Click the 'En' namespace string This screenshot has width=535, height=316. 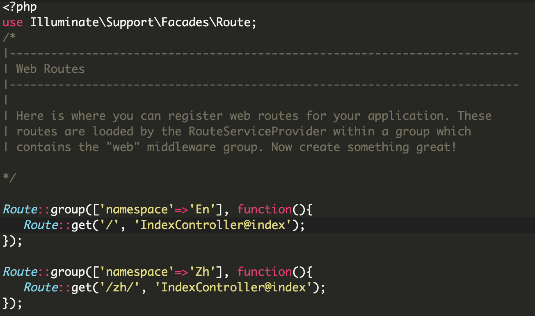pos(203,209)
